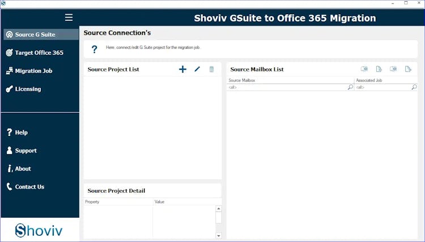Sort by the Source Mailbox column header
425x242 pixels.
[290, 80]
